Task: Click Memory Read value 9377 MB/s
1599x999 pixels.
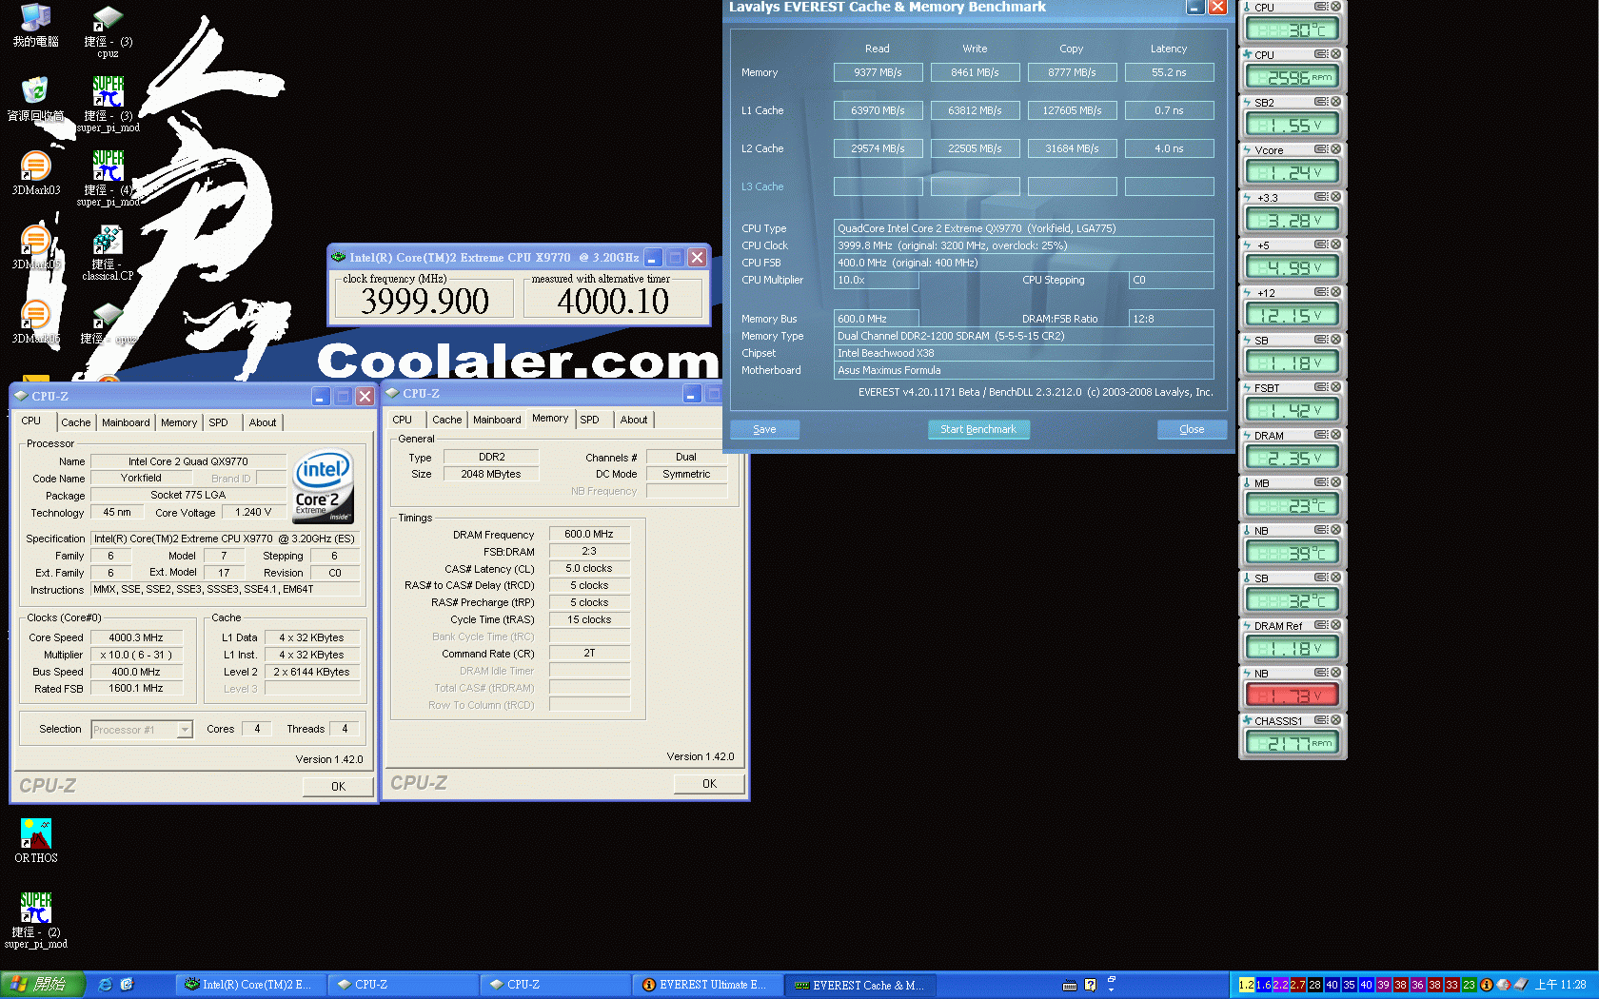Action: 878,72
